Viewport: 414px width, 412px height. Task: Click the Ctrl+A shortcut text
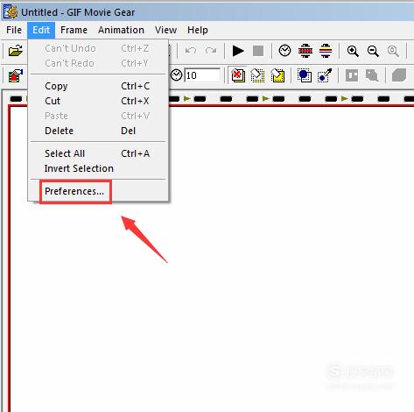pos(136,153)
